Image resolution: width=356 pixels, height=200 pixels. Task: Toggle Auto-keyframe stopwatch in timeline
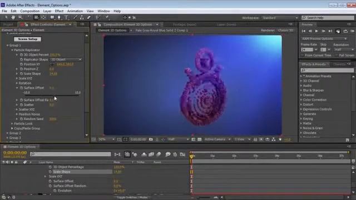point(175,154)
